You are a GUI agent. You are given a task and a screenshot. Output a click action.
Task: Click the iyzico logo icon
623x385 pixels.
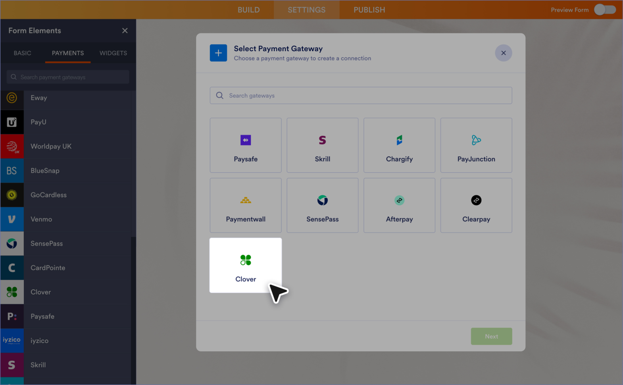click(12, 341)
